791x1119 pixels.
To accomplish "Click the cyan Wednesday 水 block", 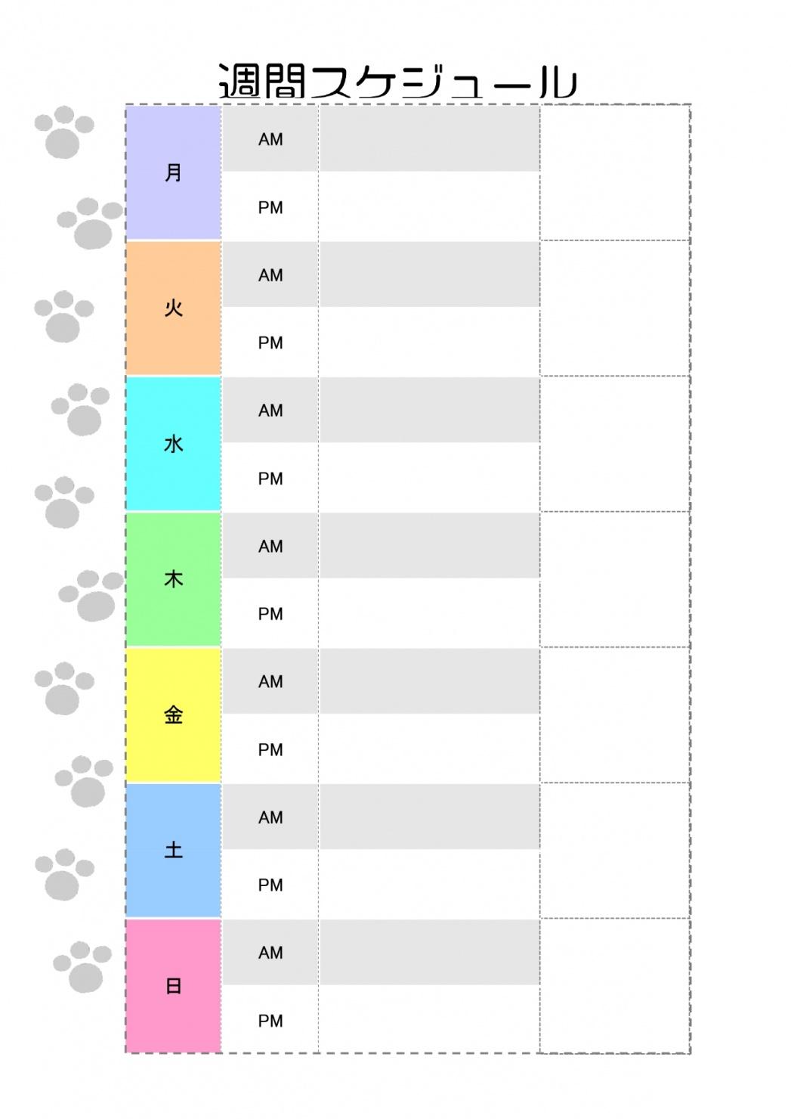I will (173, 444).
